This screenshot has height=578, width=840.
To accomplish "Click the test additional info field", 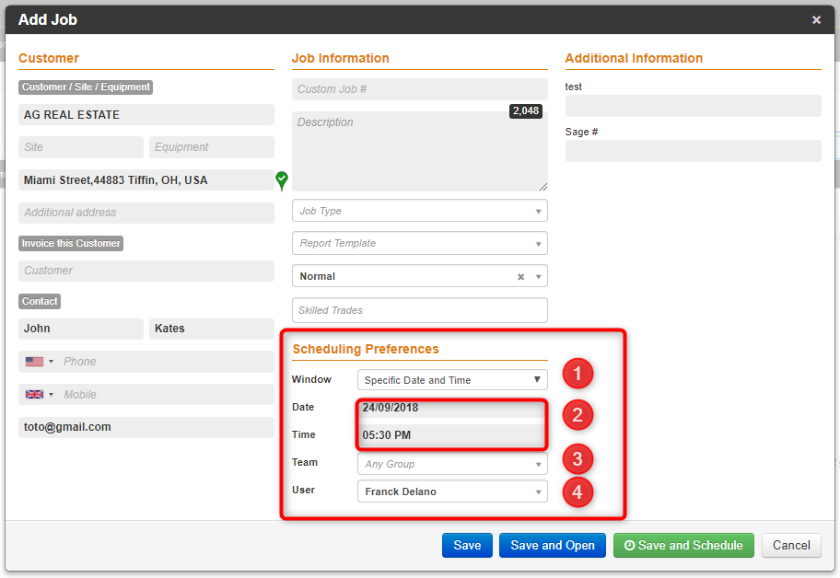I will (694, 106).
